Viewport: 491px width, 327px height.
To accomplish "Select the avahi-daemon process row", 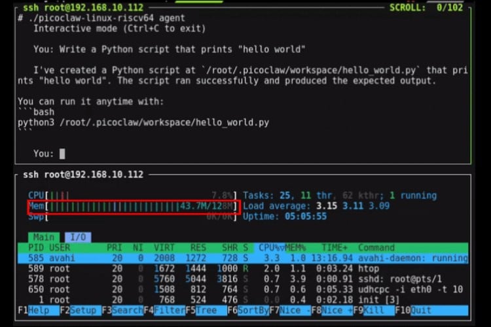I will [243, 258].
